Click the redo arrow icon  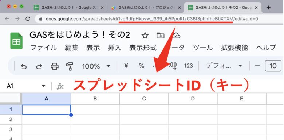pos(39,66)
